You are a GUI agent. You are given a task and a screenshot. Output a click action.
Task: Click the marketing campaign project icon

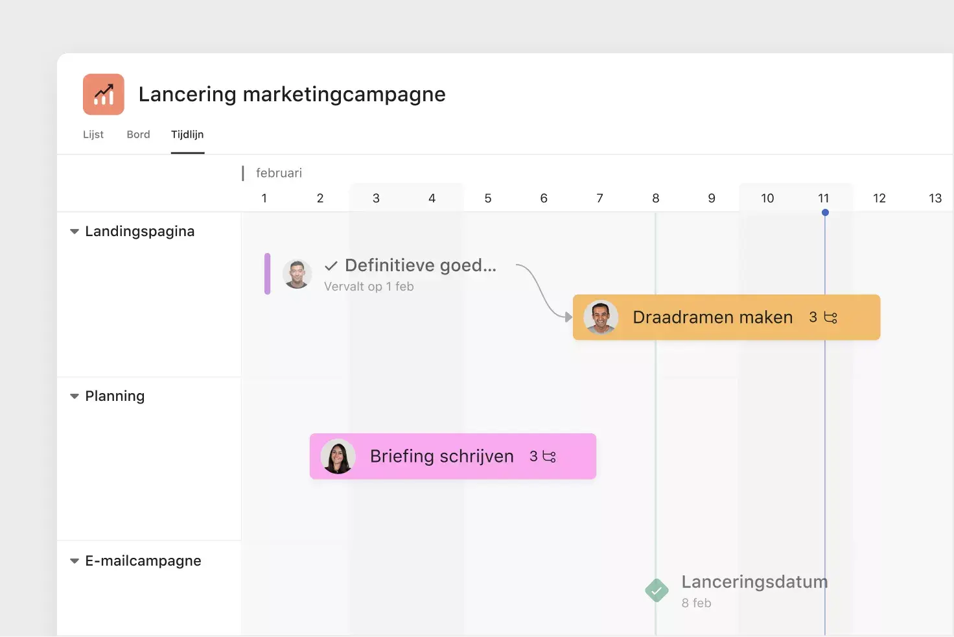(x=102, y=94)
